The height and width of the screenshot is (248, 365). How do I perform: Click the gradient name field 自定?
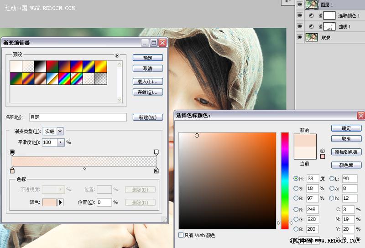coord(78,117)
